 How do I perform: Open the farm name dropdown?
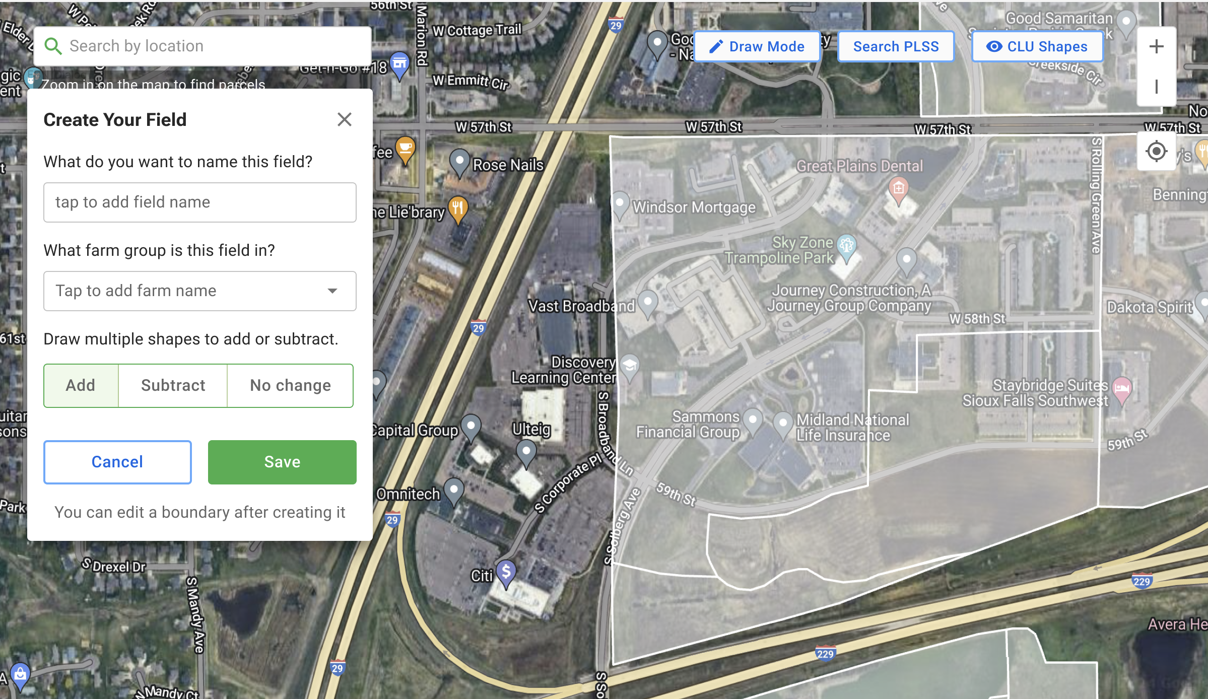[x=200, y=291]
